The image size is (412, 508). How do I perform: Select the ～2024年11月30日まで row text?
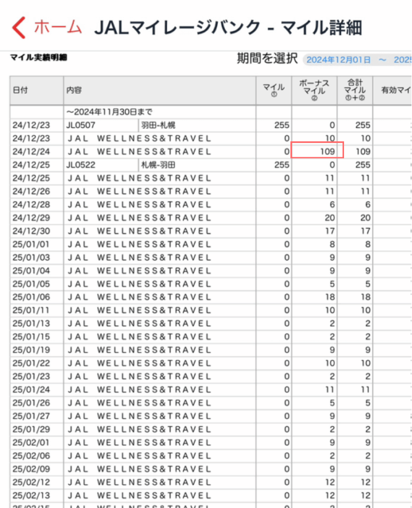click(109, 112)
